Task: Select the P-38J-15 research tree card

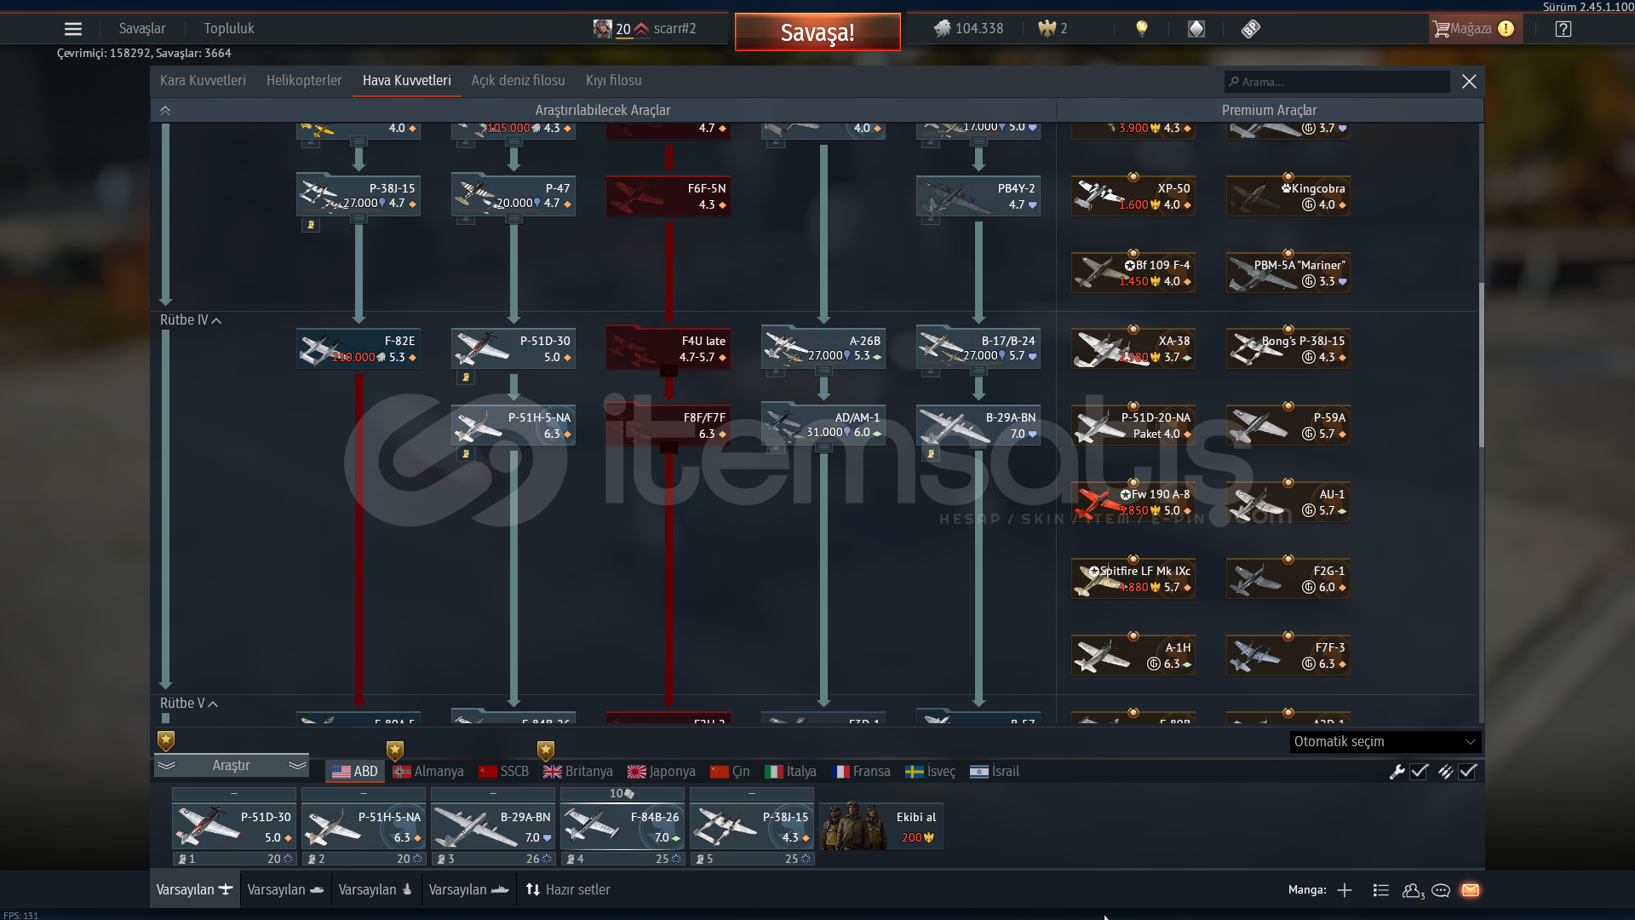Action: (x=359, y=196)
